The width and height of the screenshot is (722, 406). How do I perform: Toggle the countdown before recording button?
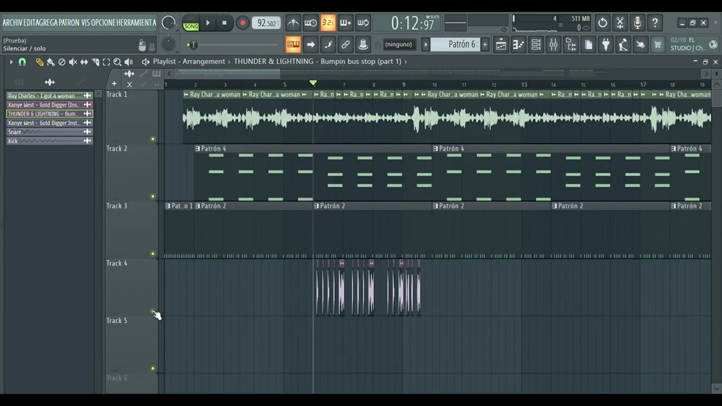click(x=328, y=23)
